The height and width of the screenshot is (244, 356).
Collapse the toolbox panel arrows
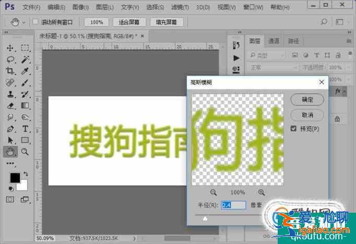(x=6, y=32)
